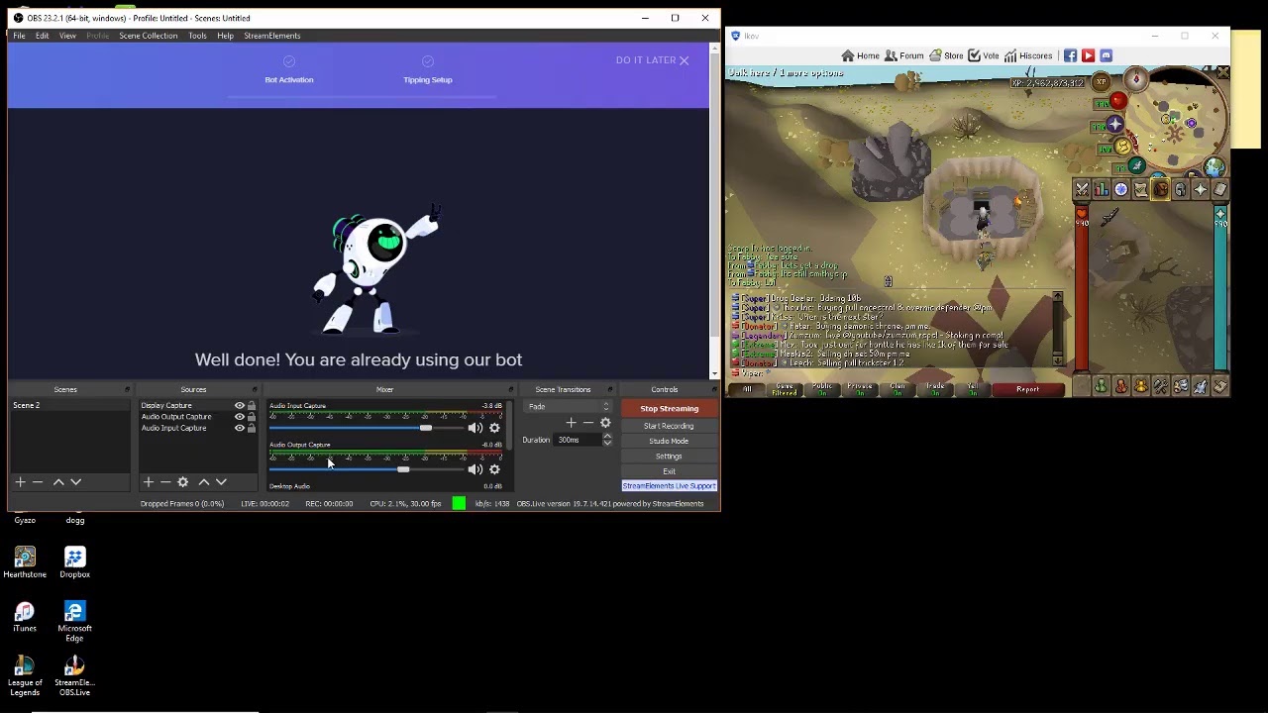Click the transition Duration 300ms field
This screenshot has height=713, width=1268.
coord(579,440)
